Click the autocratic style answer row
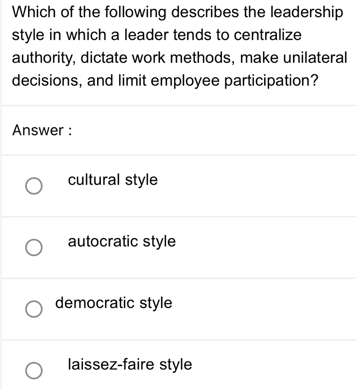356x390 pixels. tap(178, 247)
